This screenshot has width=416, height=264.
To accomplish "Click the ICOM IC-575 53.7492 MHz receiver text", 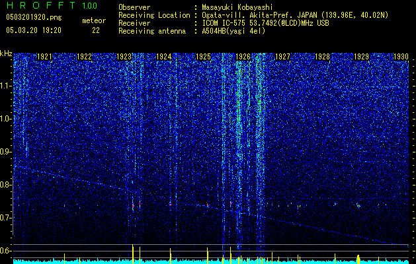I will click(x=265, y=23).
